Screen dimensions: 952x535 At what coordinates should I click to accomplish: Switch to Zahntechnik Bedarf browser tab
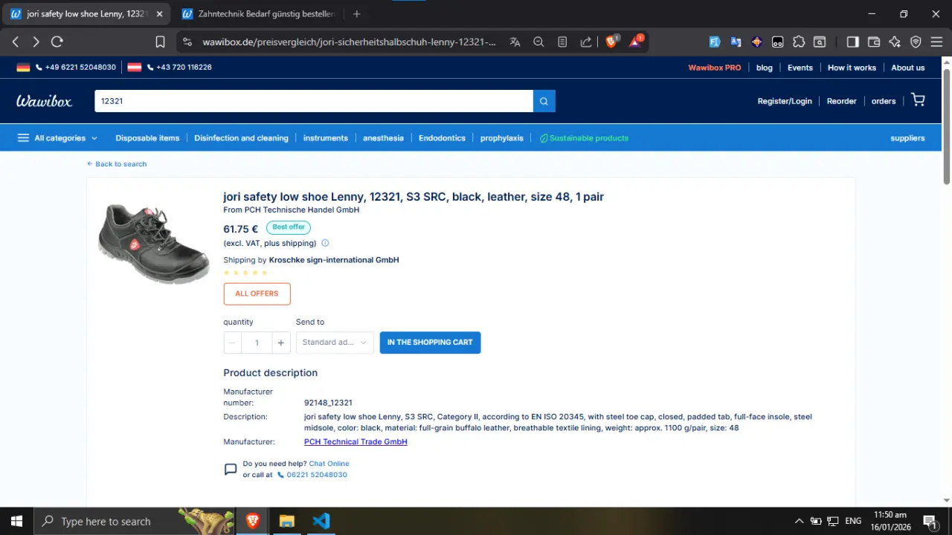point(259,14)
